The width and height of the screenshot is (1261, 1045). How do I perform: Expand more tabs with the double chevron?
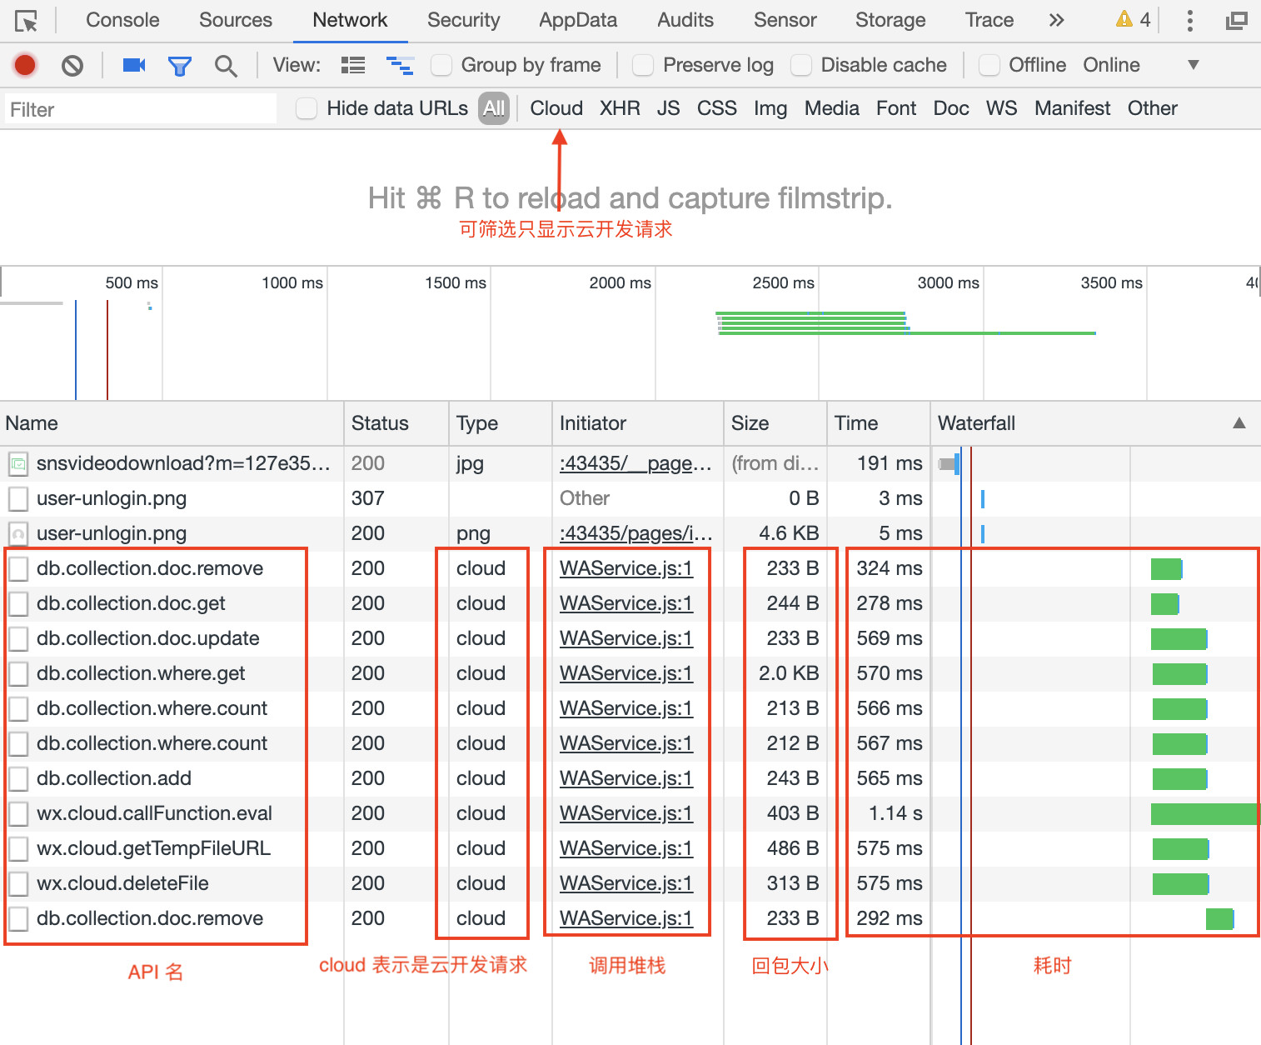tap(1056, 20)
